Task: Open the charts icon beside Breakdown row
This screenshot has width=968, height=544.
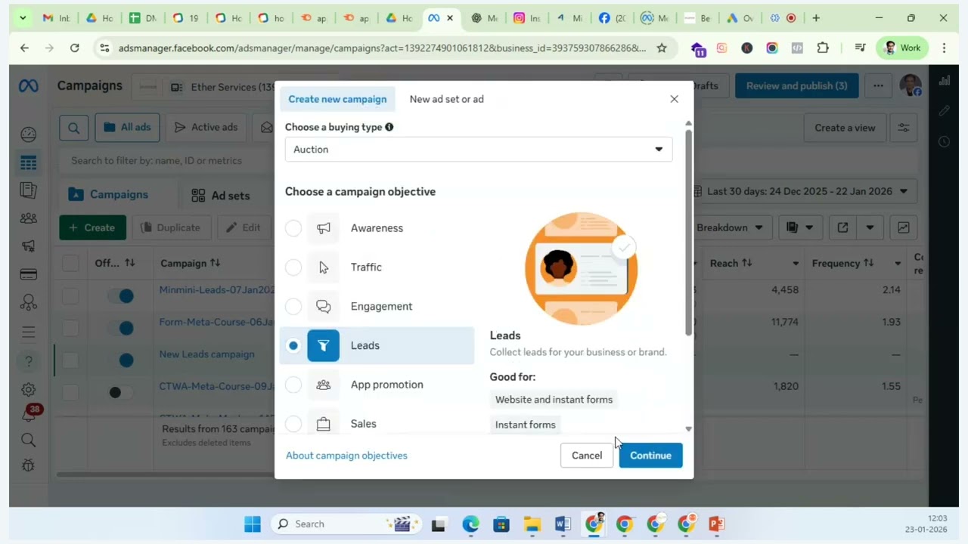Action: coord(904,227)
